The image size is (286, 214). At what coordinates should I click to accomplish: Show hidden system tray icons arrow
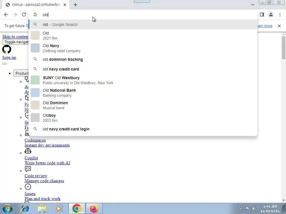[240, 209]
